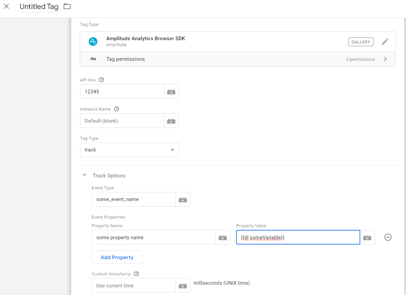Insert variable button for Property Name field
Image resolution: width=406 pixels, height=295 pixels.
(223, 237)
